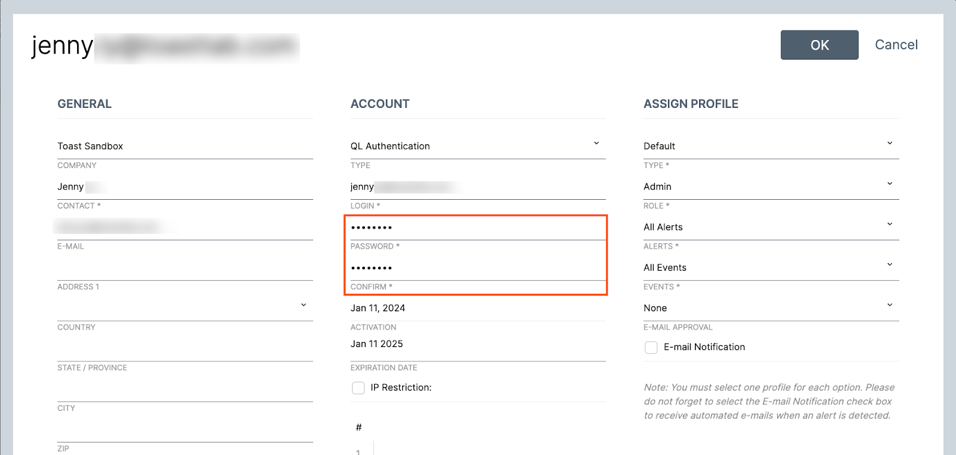Toggle the IP Restriction checkbox

[358, 388]
